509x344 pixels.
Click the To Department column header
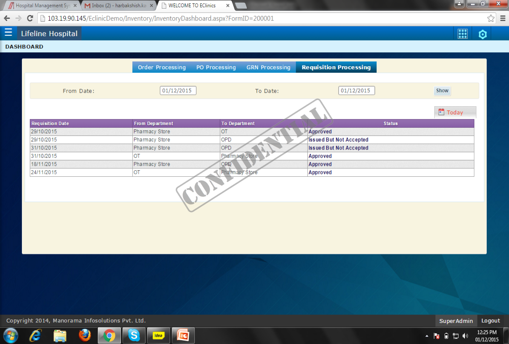pos(264,123)
